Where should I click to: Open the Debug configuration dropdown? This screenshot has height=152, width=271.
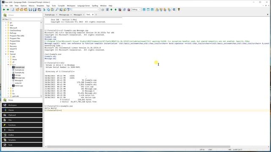pyautogui.click(x=136, y=10)
